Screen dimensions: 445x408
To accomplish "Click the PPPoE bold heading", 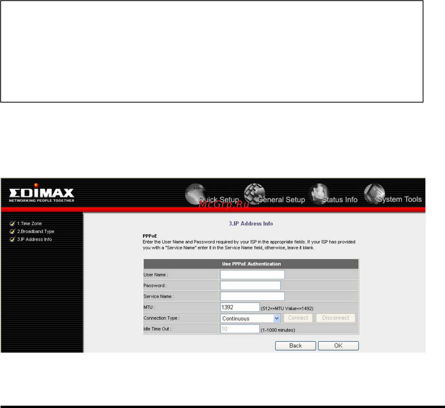I will click(150, 236).
